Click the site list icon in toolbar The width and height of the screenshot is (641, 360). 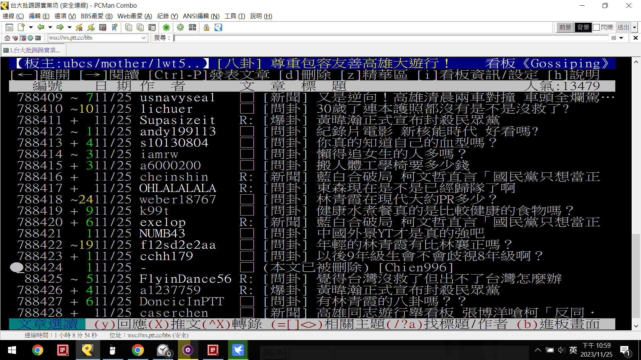coord(9,27)
